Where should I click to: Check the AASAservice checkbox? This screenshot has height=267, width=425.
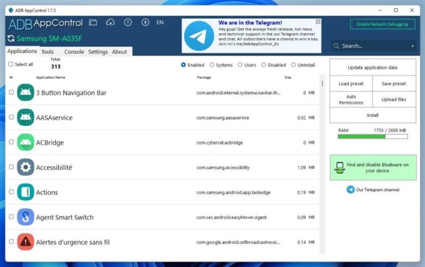(x=12, y=117)
